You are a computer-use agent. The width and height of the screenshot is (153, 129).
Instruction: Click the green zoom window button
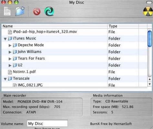click(16, 2)
